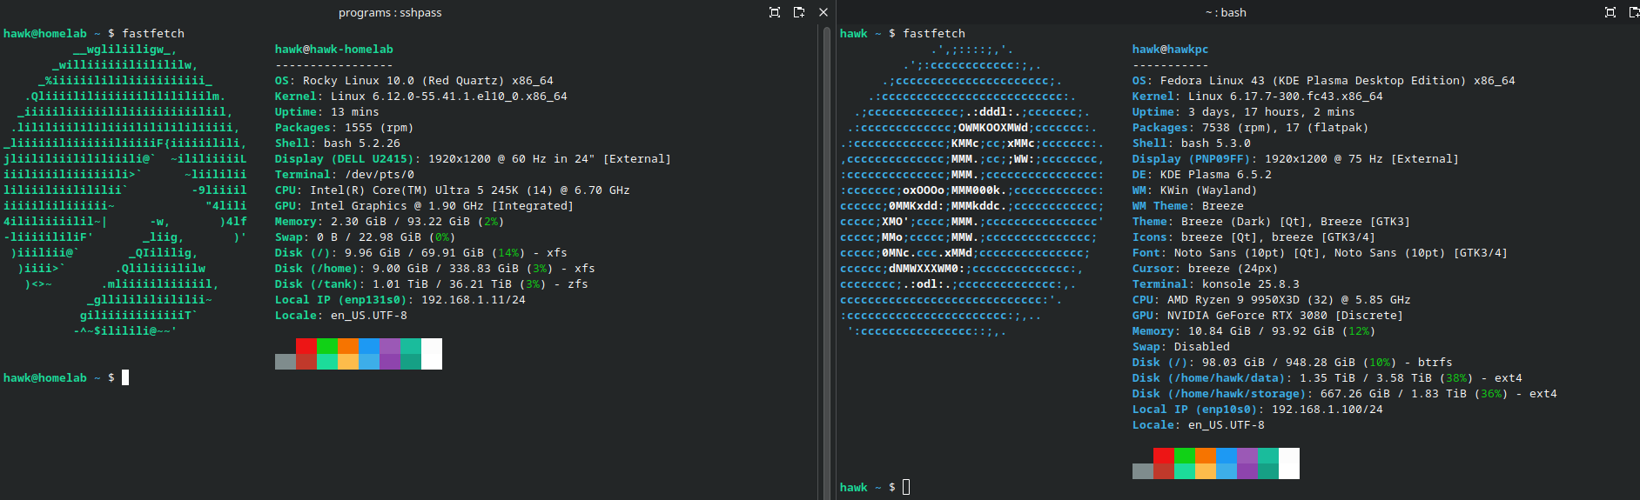The height and width of the screenshot is (500, 1640).
Task: Click the 'hawk@hawk-homelab' header text
Action: (x=334, y=50)
